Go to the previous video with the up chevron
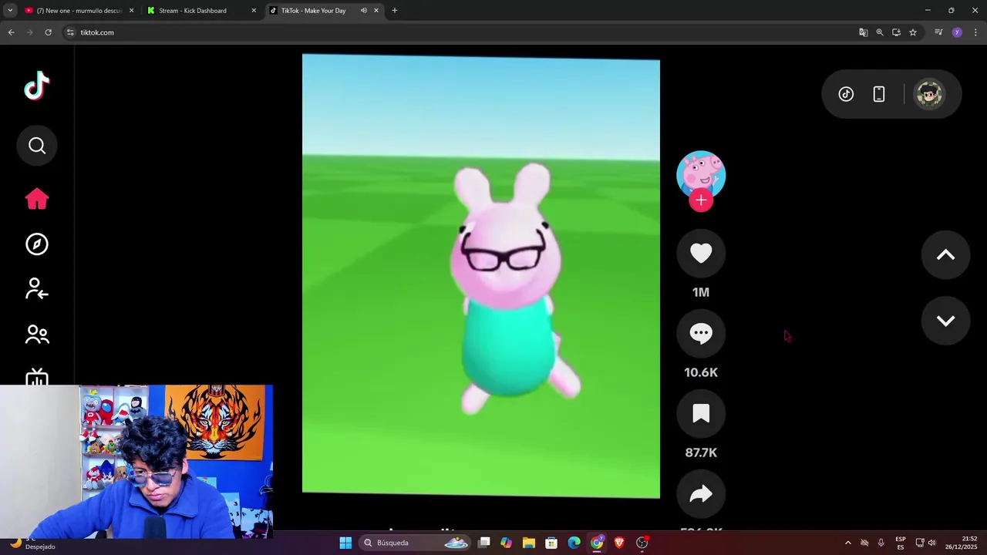Viewport: 987px width, 555px height. tap(945, 255)
